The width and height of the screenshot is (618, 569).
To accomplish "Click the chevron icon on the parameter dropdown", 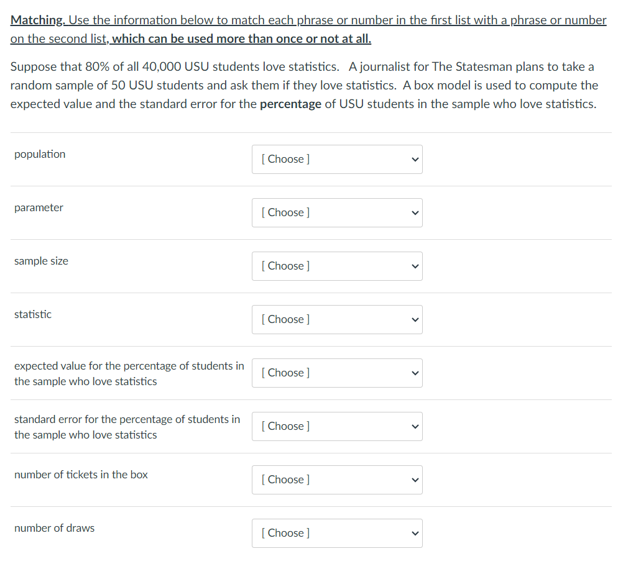I will pyautogui.click(x=415, y=212).
